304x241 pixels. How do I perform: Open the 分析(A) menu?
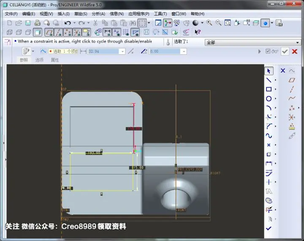pos(98,14)
